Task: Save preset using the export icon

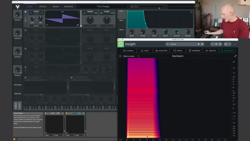Action: 132,7
